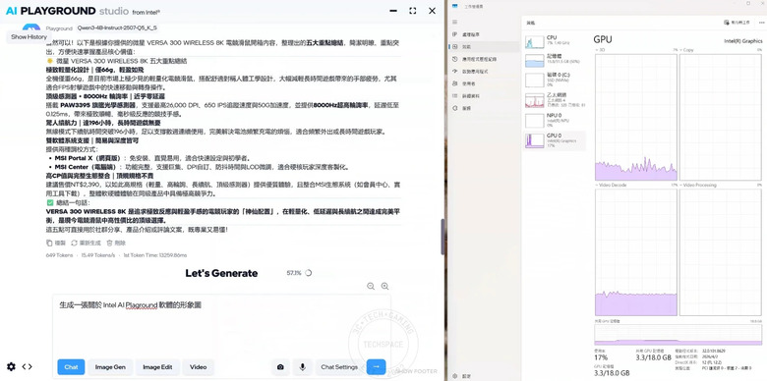This screenshot has height=381, width=767.
Task: Click Run new task in Task Manager
Action: (x=737, y=23)
